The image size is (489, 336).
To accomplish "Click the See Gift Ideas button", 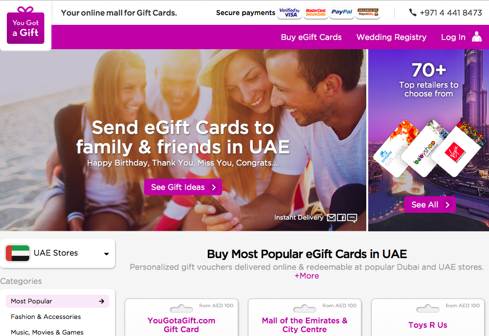I will [183, 187].
